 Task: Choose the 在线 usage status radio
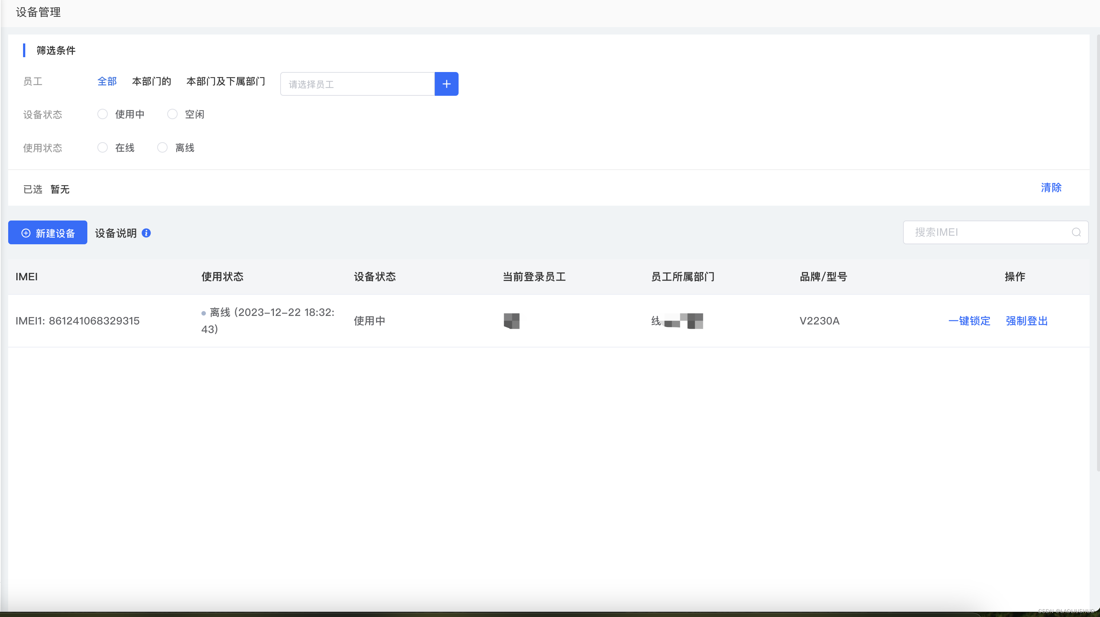(103, 148)
